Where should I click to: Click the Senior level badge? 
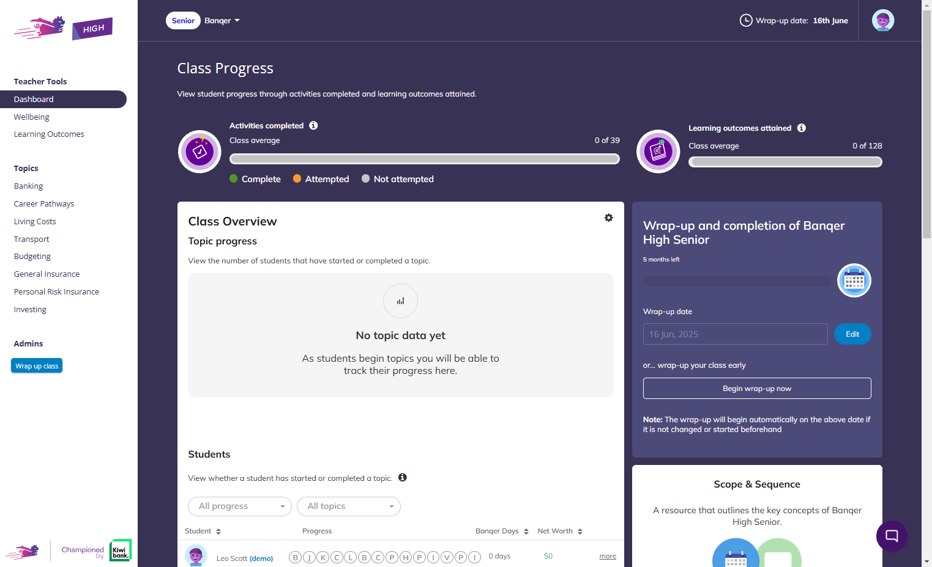click(183, 20)
